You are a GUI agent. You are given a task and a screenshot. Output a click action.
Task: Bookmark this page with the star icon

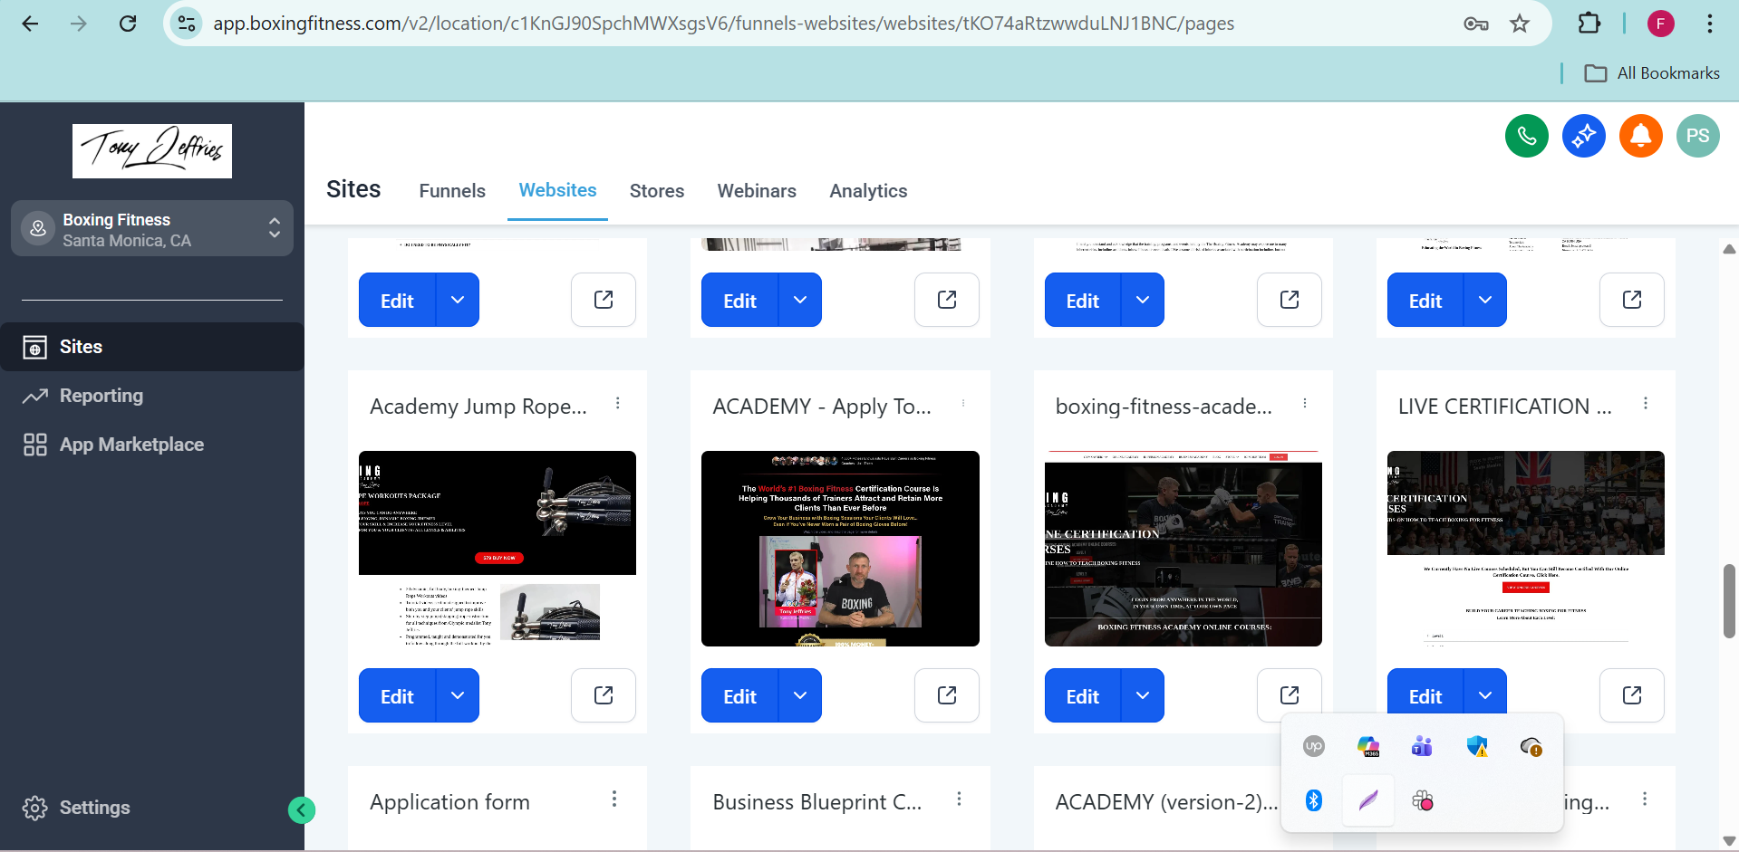point(1520,24)
